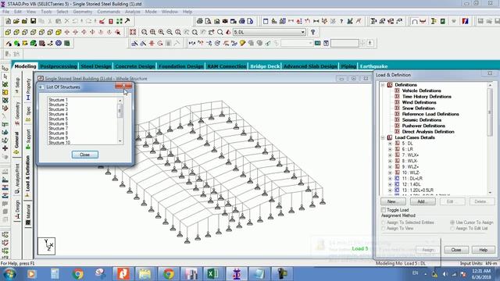The image size is (500, 281).
Task: Click the New Structure toolbar icon
Action: click(x=8, y=21)
